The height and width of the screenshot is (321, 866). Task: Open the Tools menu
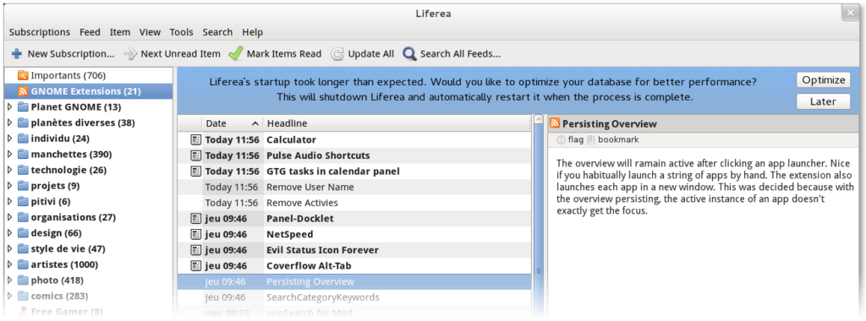point(181,32)
